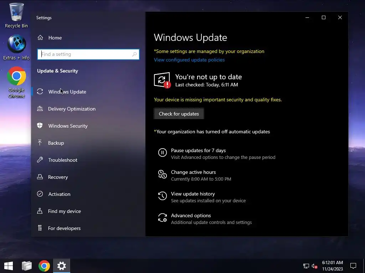Image resolution: width=365 pixels, height=273 pixels.
Task: Close the Settings window
Action: tap(340, 17)
